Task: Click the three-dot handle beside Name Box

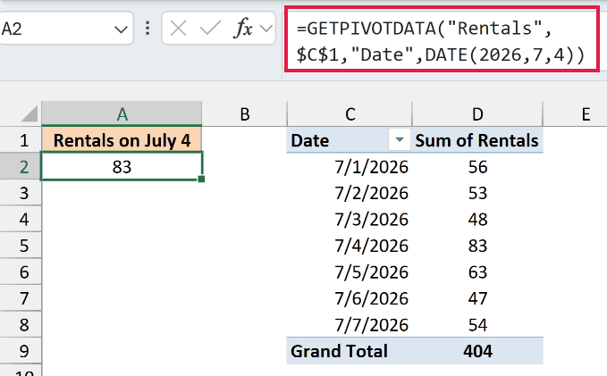Action: click(x=148, y=29)
